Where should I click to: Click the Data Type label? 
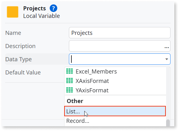tap(19, 59)
